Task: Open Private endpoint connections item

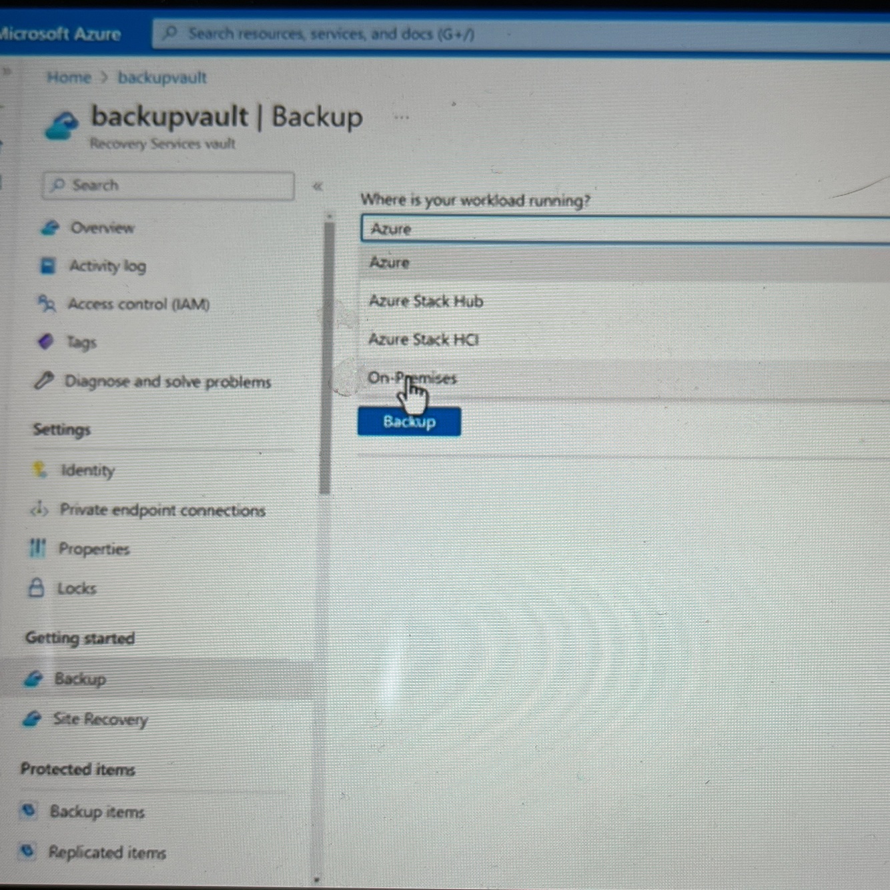Action: tap(163, 510)
